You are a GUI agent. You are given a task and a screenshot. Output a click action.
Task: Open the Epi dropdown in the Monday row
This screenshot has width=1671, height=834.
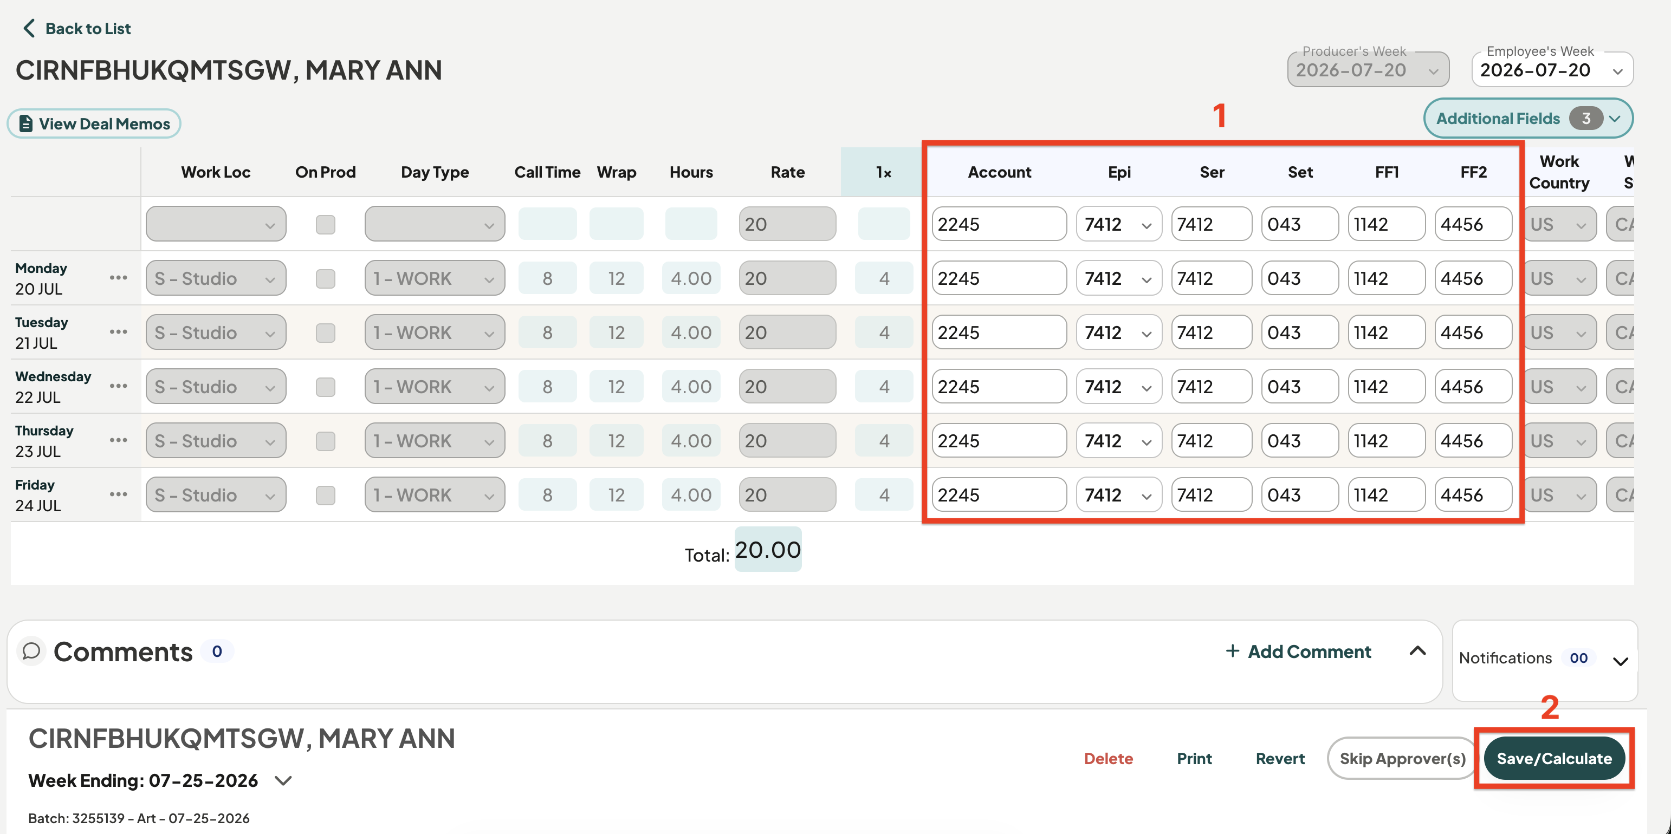tap(1118, 278)
